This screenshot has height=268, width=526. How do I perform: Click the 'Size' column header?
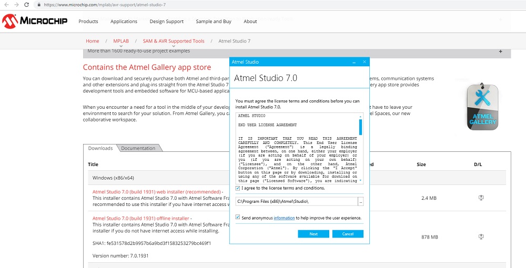[421, 164]
